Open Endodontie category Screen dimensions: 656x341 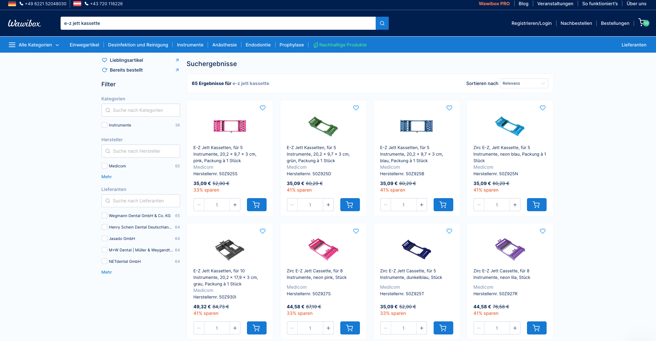(x=258, y=45)
